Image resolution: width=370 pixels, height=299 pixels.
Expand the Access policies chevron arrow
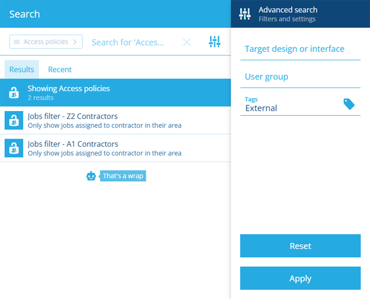click(75, 42)
